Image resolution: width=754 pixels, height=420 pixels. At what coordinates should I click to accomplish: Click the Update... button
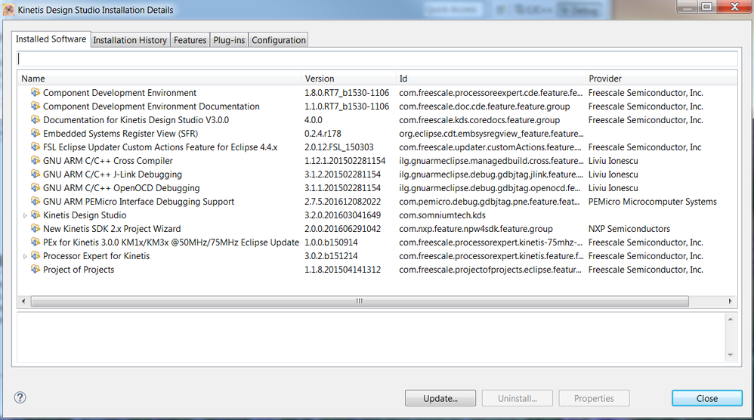pyautogui.click(x=440, y=398)
